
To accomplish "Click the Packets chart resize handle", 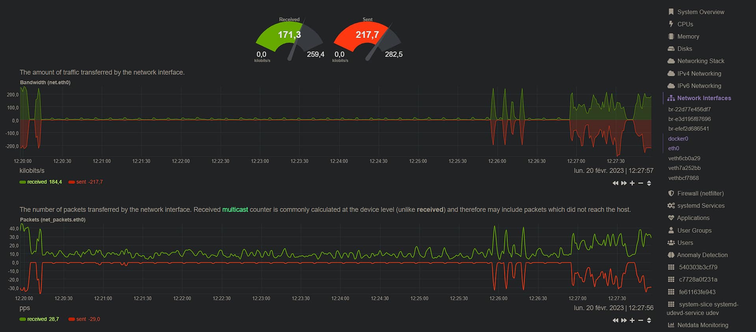I will tap(649, 321).
